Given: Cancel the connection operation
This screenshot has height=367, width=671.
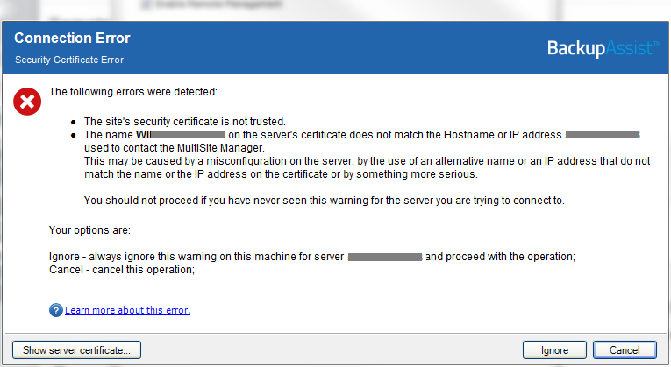Looking at the screenshot, I should pyautogui.click(x=625, y=350).
